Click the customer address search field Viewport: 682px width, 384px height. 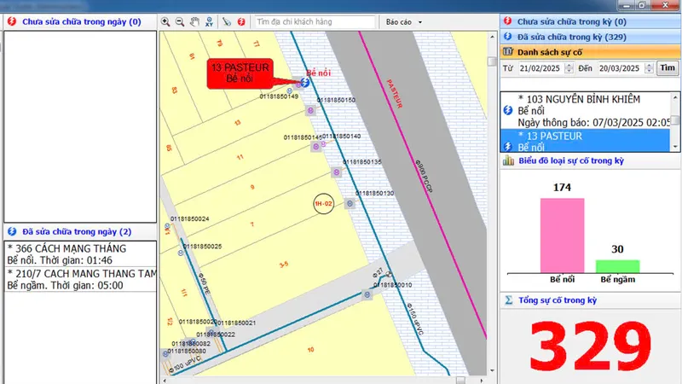[x=315, y=22]
